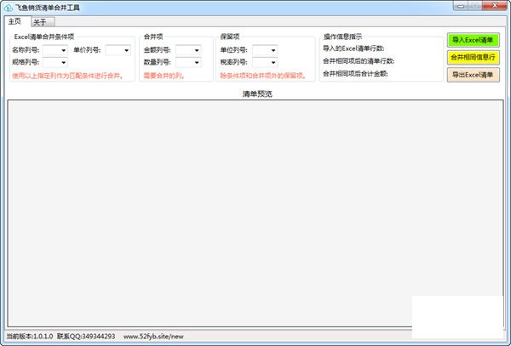511x346 pixels.
Task: Click the 联系QQ:349344293 text in status bar
Action: [x=86, y=337]
